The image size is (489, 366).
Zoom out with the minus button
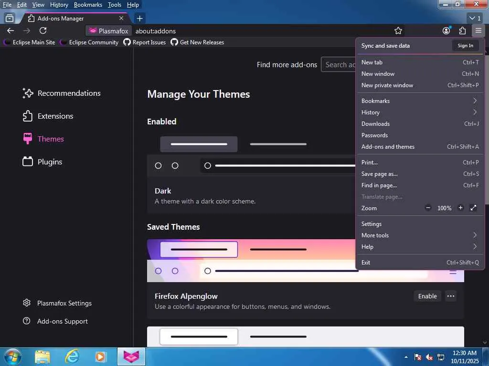point(428,208)
